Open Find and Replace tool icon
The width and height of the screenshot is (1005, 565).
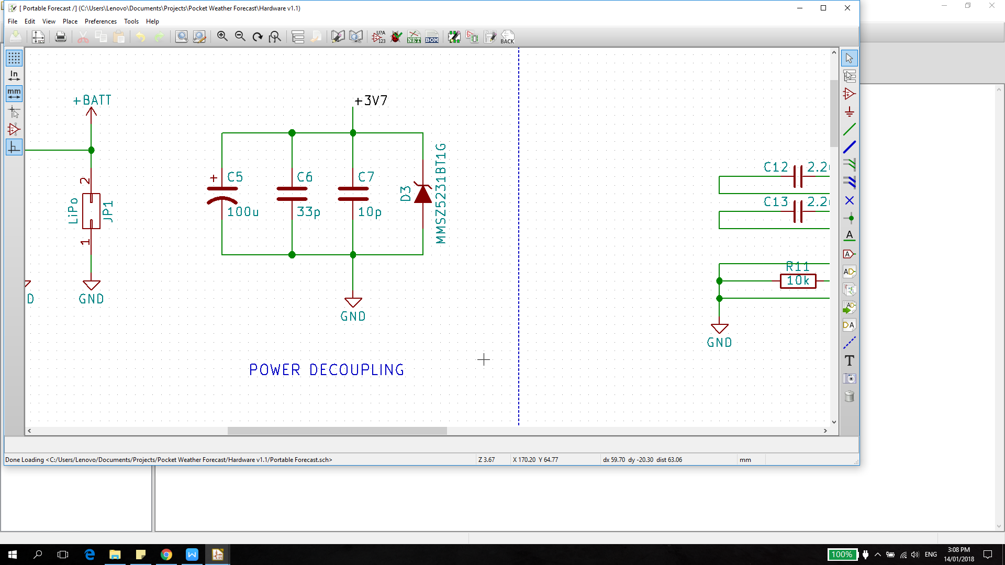tap(199, 37)
